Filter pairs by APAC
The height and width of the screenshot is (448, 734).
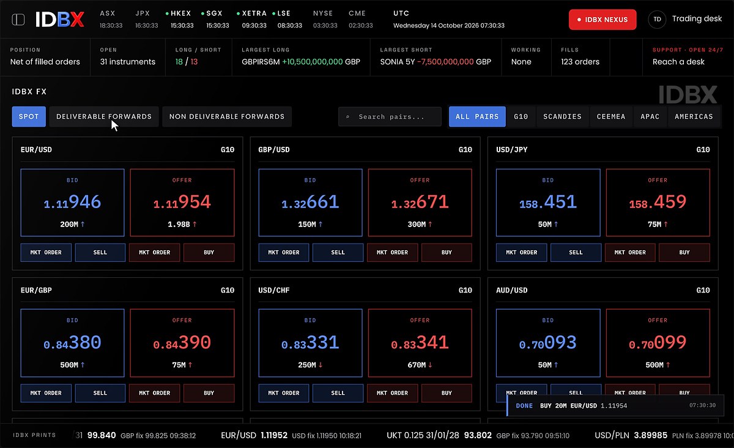pyautogui.click(x=650, y=116)
